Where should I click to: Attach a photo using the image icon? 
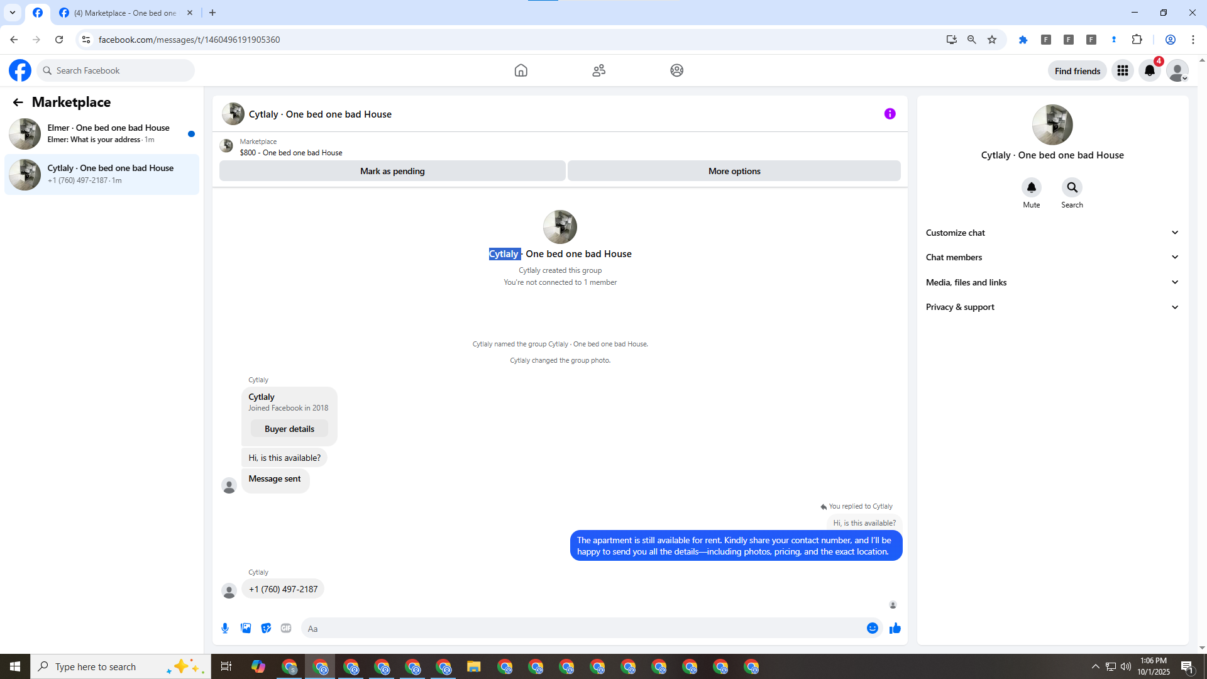tap(246, 628)
